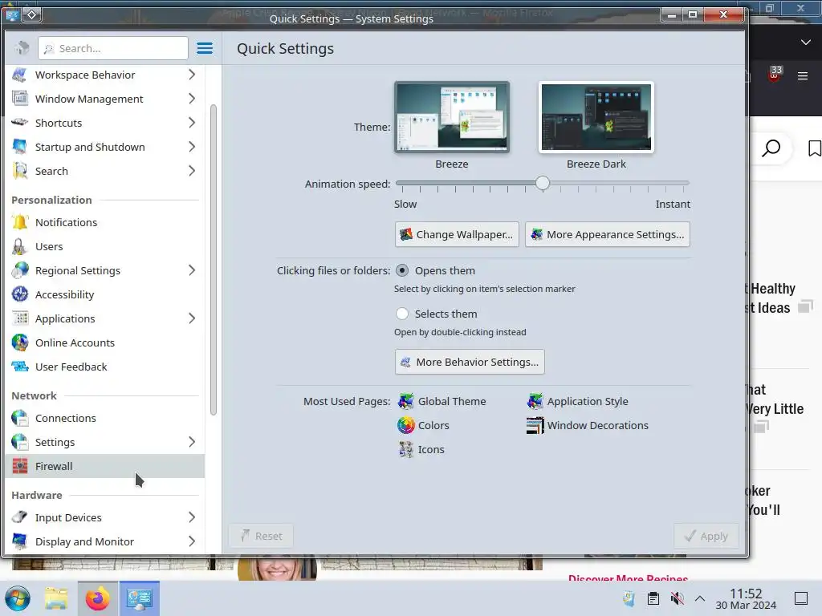Click More Appearance Settings button
Viewport: 822px width, 616px height.
click(x=608, y=234)
